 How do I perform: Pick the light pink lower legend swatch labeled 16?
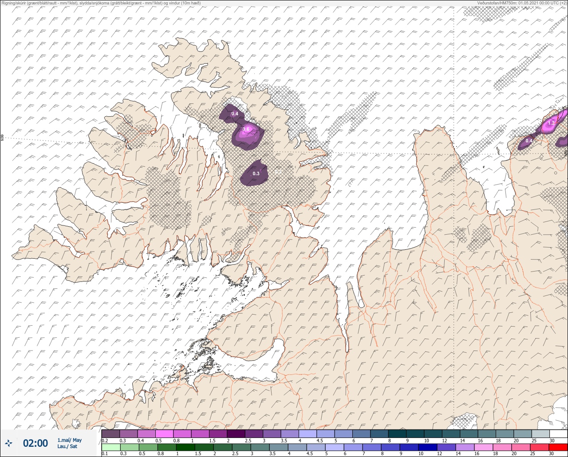click(x=484, y=447)
